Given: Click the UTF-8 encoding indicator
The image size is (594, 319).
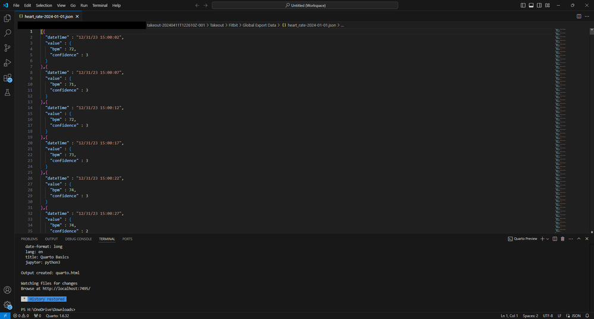Looking at the screenshot, I should tap(548, 315).
